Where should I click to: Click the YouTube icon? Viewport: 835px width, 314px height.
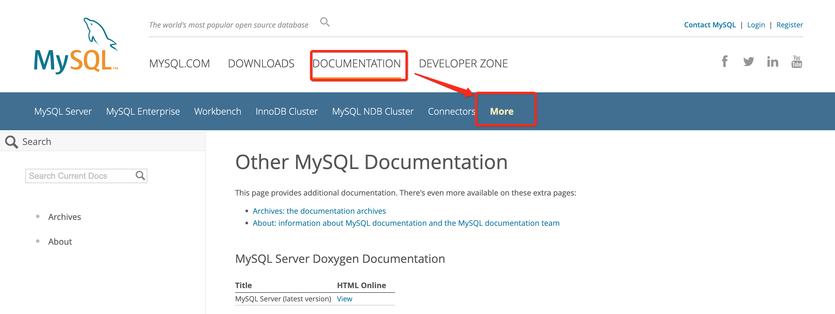[797, 62]
